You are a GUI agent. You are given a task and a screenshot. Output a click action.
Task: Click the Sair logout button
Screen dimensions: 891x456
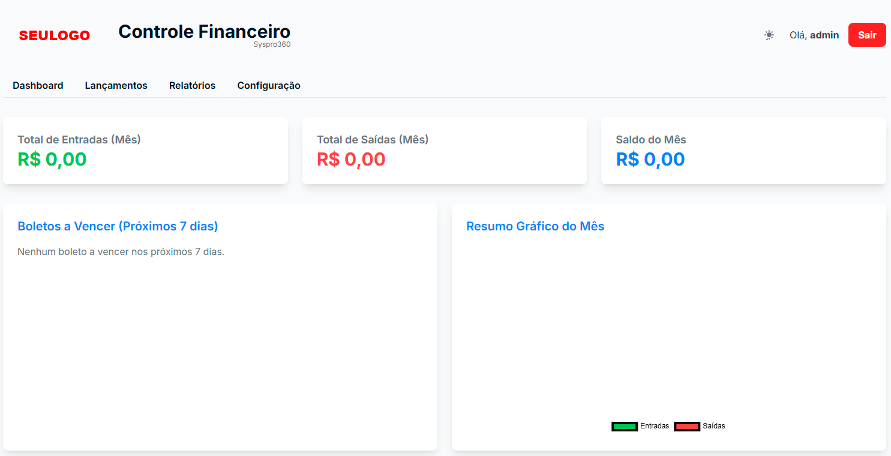coord(866,35)
